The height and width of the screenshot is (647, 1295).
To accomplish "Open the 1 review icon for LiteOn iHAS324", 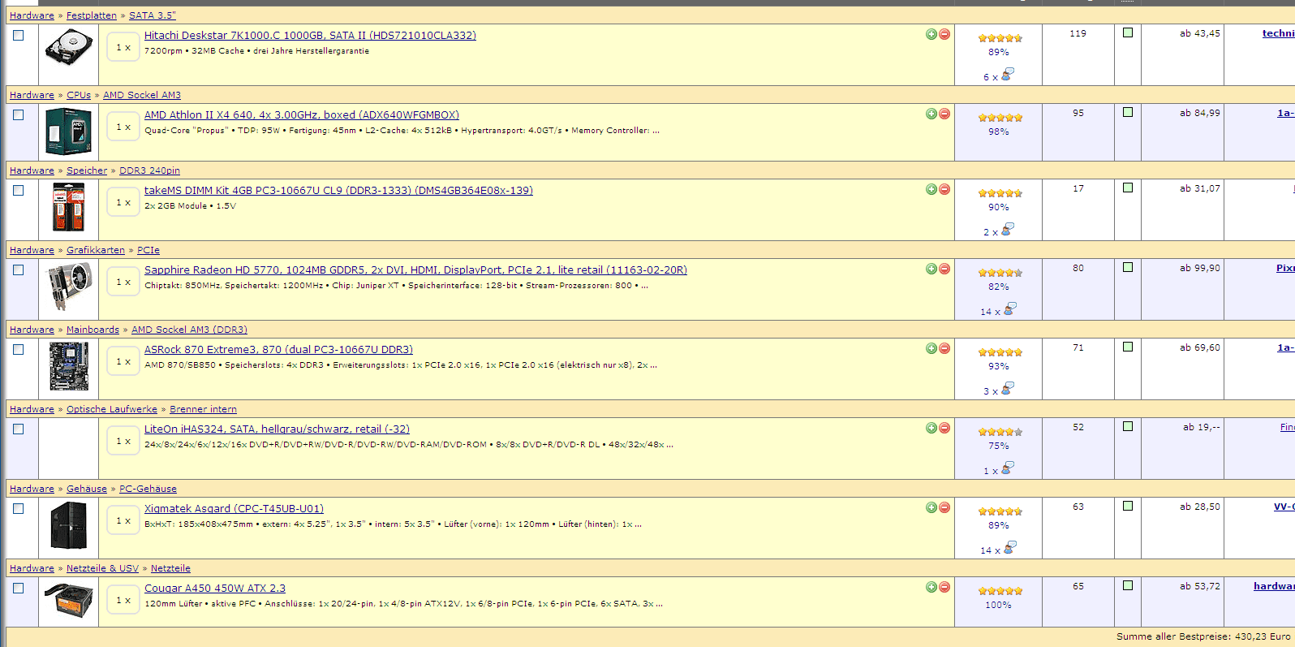I will pyautogui.click(x=1008, y=468).
